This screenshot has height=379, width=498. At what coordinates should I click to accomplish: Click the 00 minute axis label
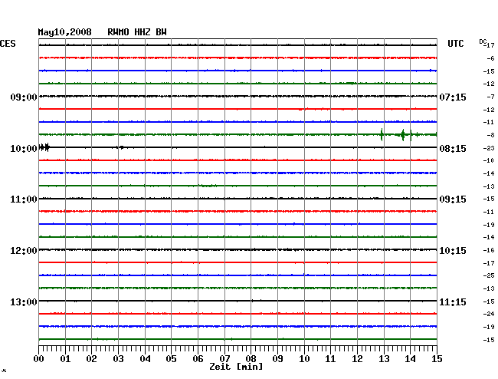click(x=38, y=359)
